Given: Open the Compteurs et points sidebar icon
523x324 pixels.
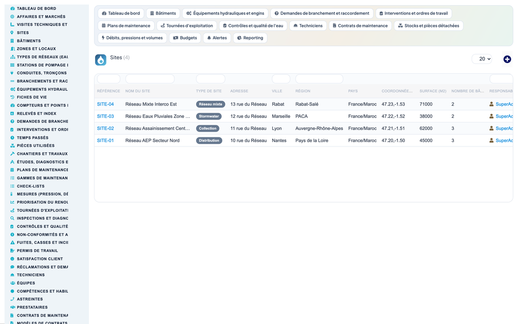Looking at the screenshot, I should pyautogui.click(x=12, y=105).
